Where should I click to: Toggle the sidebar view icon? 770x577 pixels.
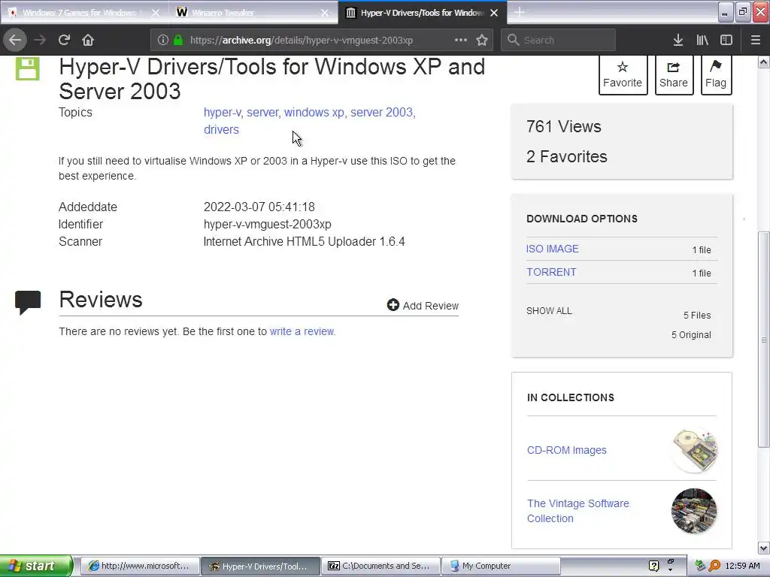click(726, 40)
